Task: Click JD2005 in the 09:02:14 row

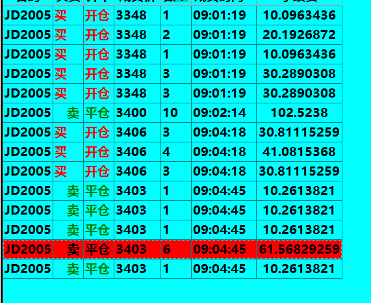Action: 27,112
